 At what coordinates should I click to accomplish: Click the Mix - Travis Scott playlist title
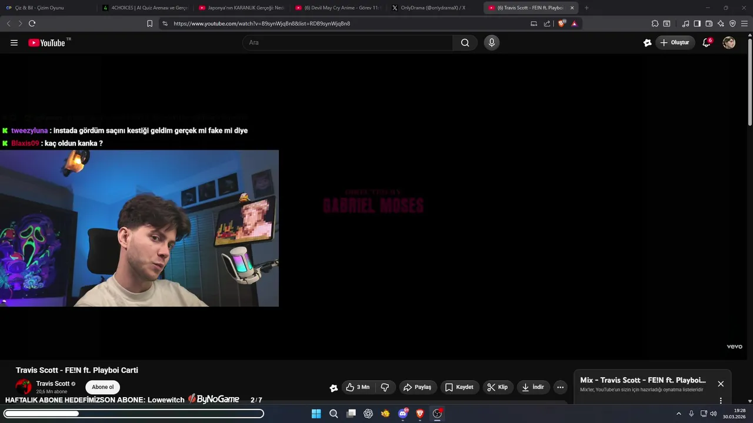tap(643, 380)
